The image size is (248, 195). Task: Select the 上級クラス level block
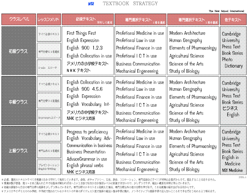tap(18, 151)
